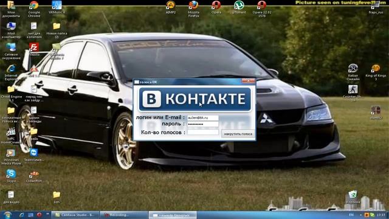
Task: Launch Mozilla Firefox from desktop
Action: [x=193, y=9]
